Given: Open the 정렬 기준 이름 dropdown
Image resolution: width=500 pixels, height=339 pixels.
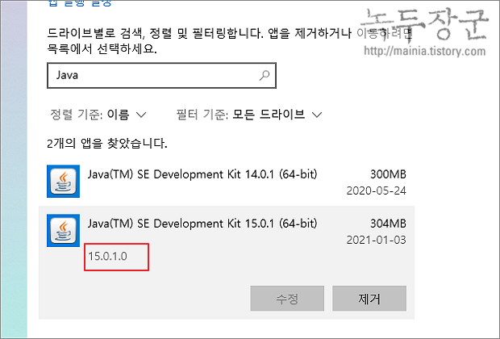Looking at the screenshot, I should [x=98, y=115].
